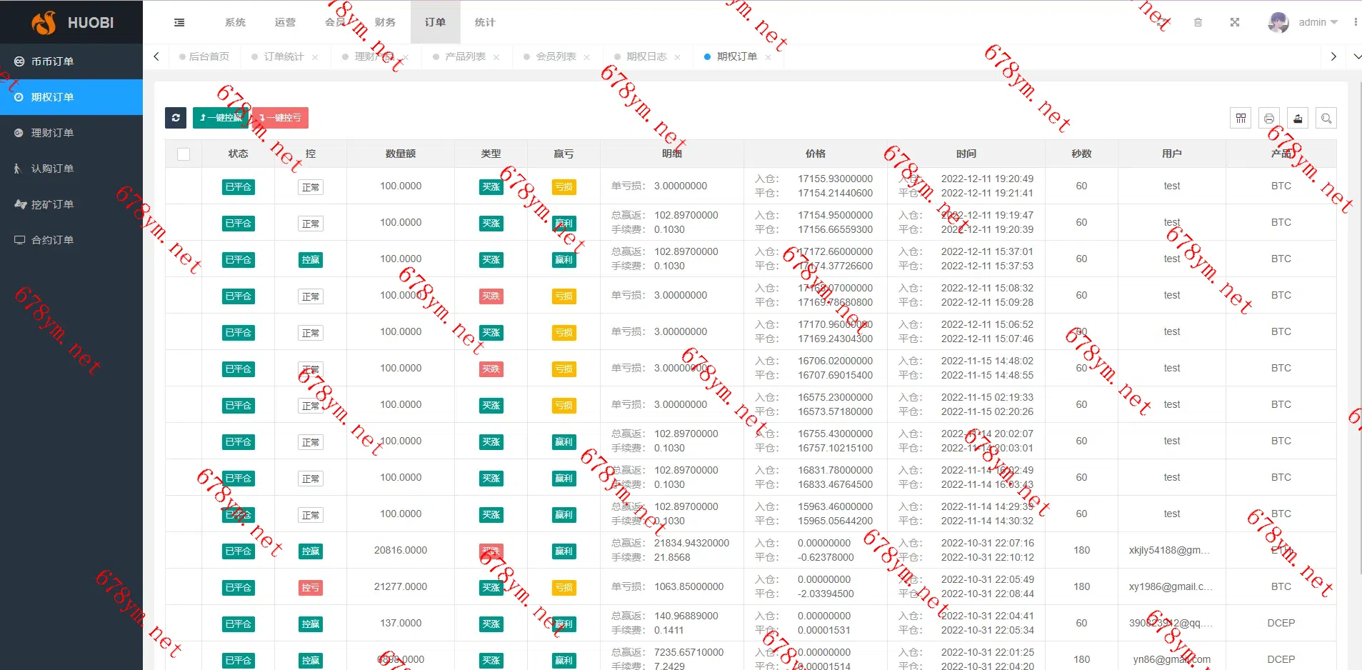Sort by the 数量额 column header
1362x670 pixels.
tap(401, 154)
